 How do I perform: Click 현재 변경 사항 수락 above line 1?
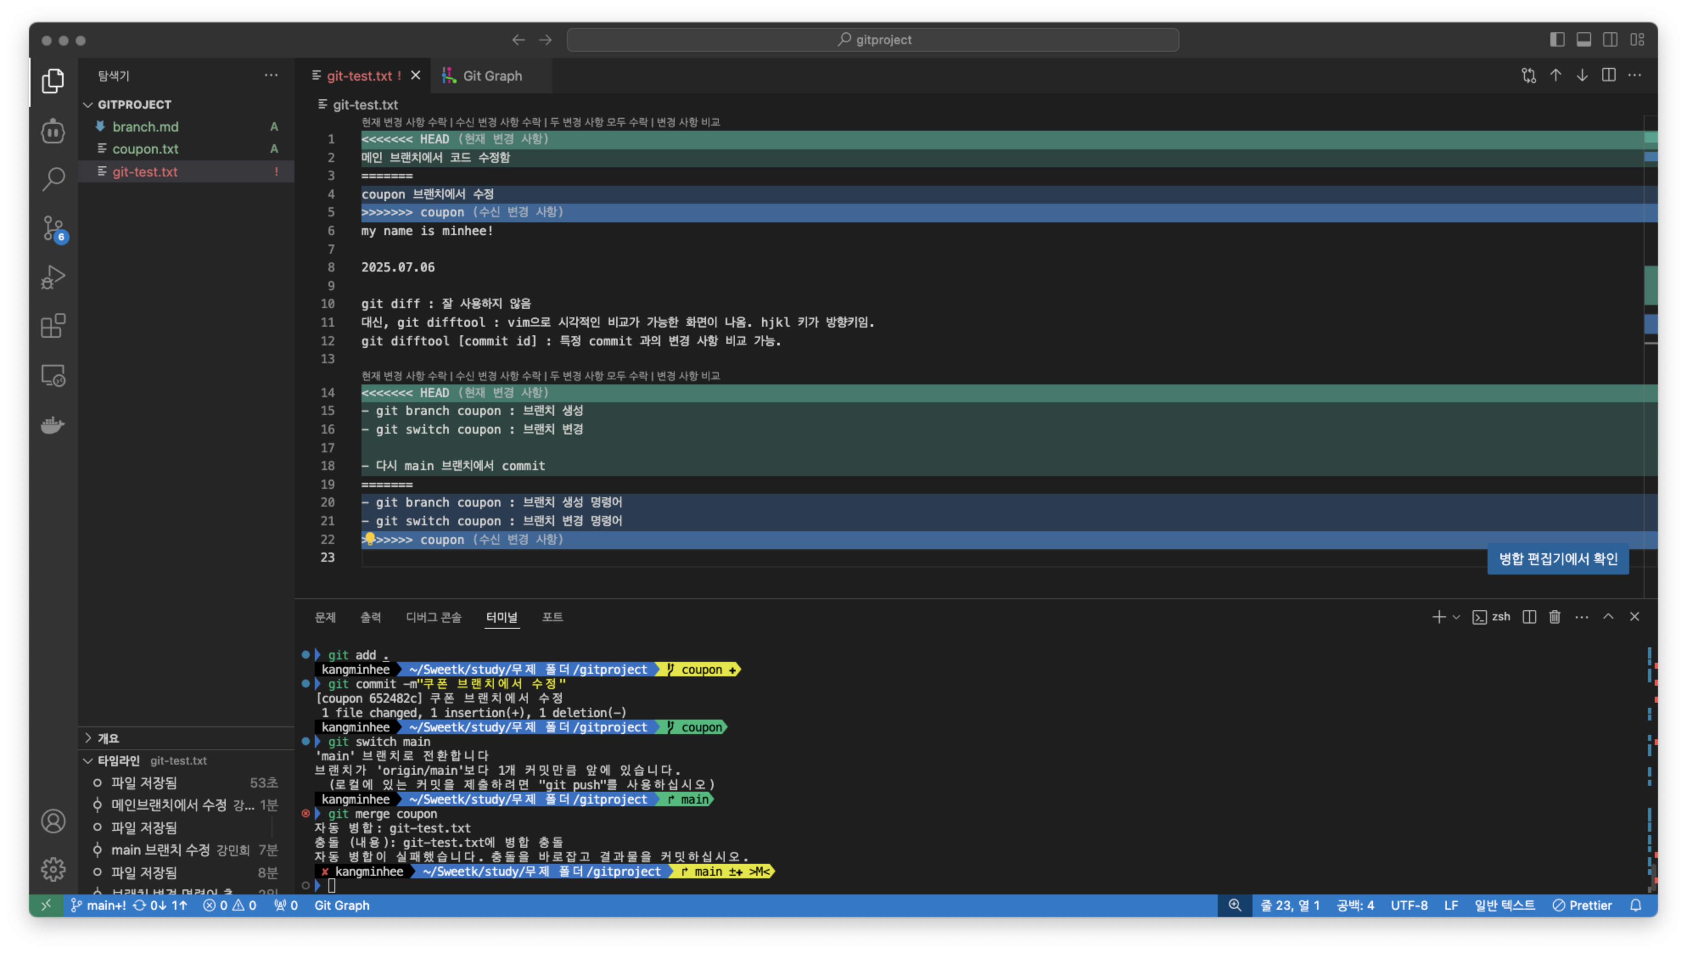404,122
